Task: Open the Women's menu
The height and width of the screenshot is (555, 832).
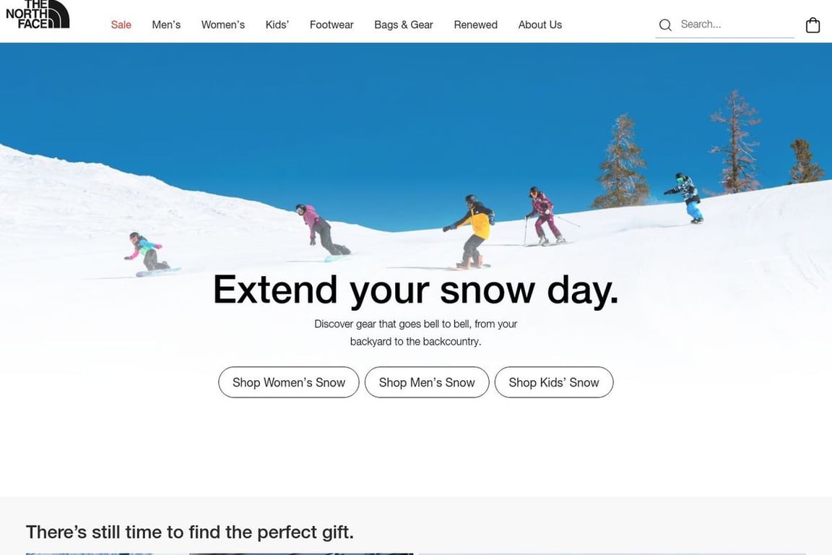Action: 223,25
